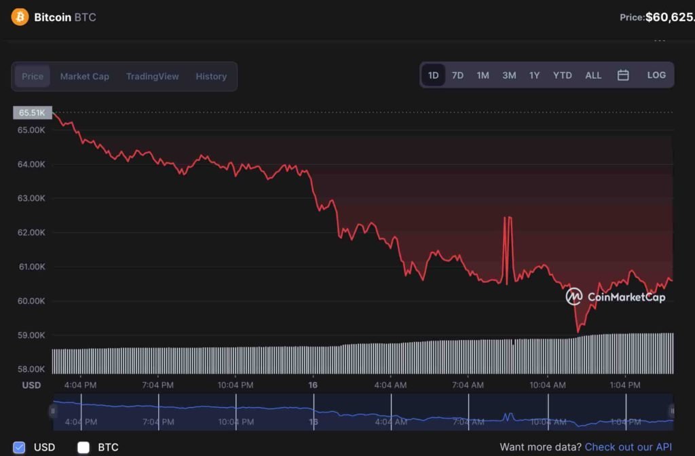Set chart range to 1Y
Viewport: 695px width, 456px height.
point(534,75)
